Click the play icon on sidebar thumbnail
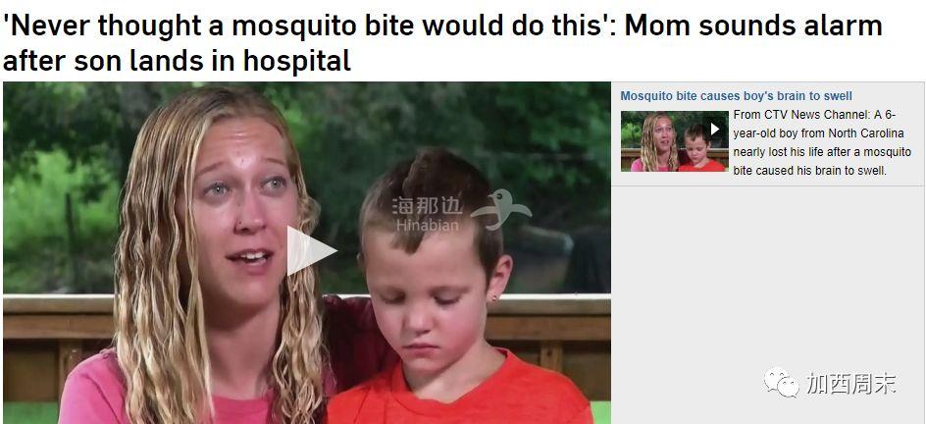Image resolution: width=926 pixels, height=424 pixels. pos(714,129)
